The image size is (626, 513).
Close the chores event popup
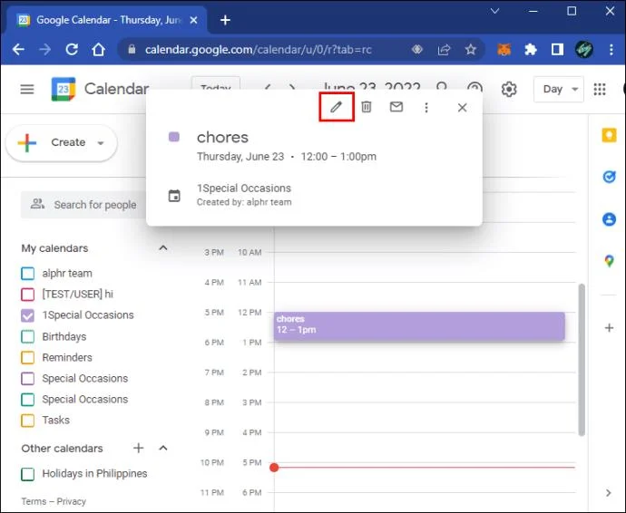click(x=463, y=107)
